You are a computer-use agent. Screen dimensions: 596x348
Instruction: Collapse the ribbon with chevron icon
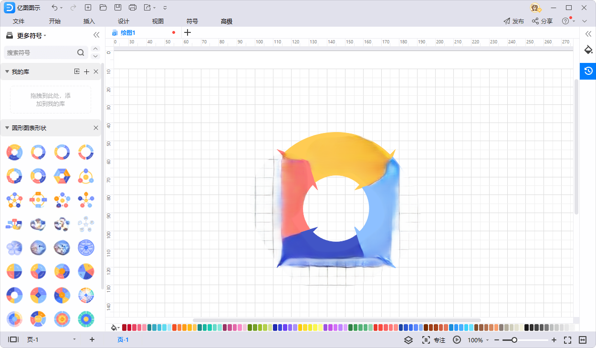pyautogui.click(x=585, y=21)
